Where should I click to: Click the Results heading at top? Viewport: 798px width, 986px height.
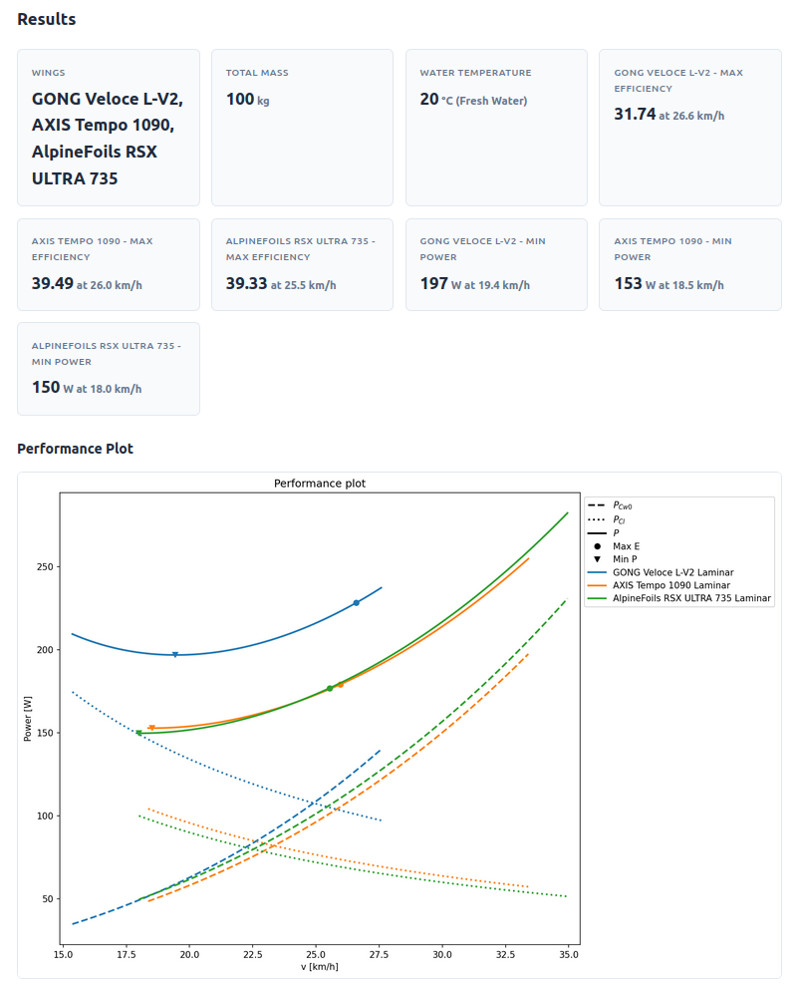pyautogui.click(x=46, y=19)
